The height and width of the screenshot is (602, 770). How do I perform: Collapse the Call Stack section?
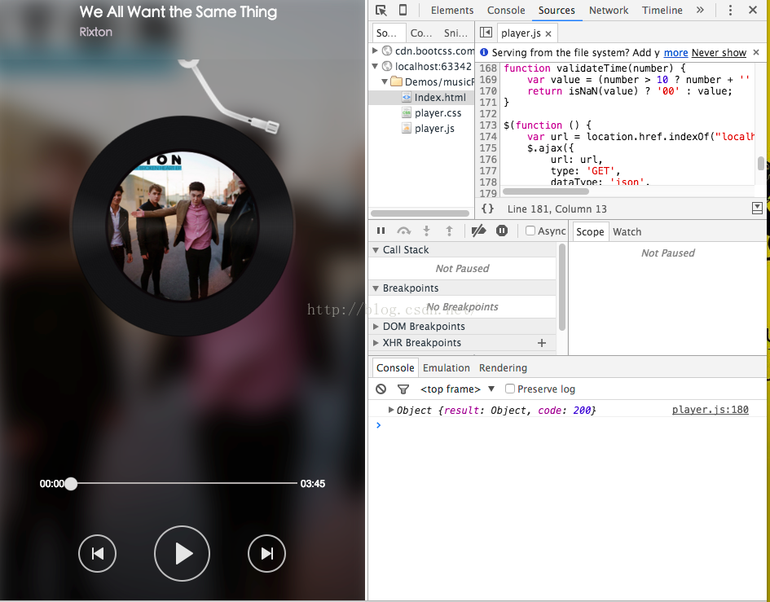tap(376, 250)
